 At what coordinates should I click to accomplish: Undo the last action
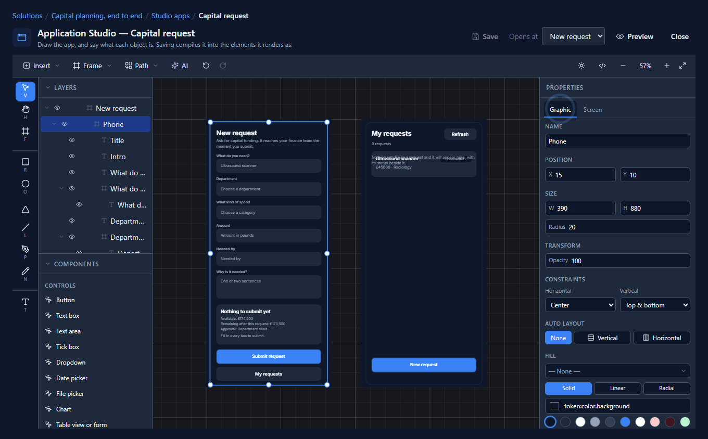206,66
